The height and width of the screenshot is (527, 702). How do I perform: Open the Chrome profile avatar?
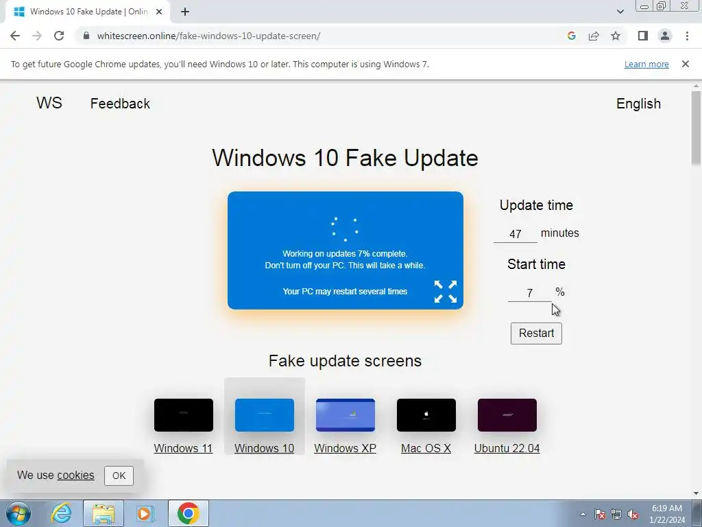click(665, 36)
